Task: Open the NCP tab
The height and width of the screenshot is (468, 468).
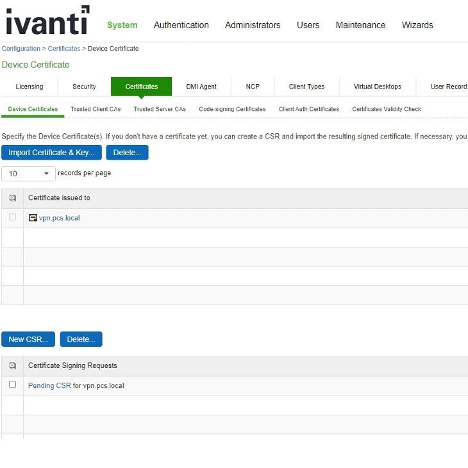Action: 253,87
